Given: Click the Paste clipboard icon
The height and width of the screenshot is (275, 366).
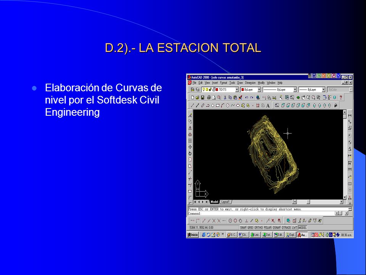Looking at the screenshot, I should click(x=235, y=97).
